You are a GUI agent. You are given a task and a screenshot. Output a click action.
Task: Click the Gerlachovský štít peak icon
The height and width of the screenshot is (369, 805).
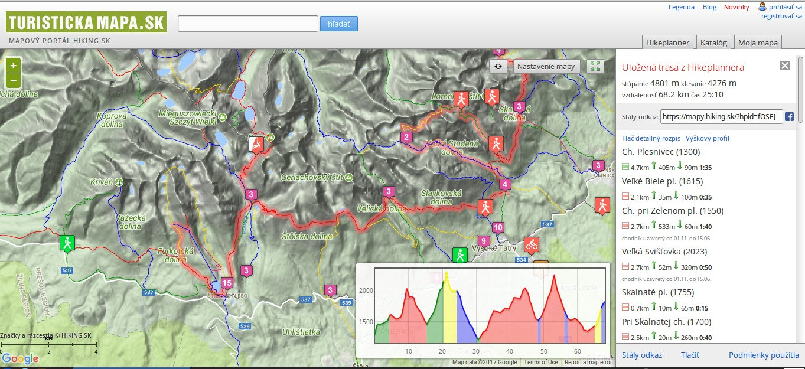(x=348, y=177)
